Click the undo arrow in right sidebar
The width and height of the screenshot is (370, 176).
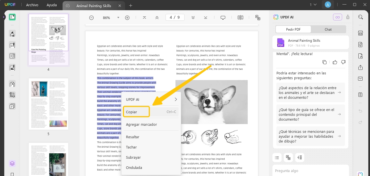click(x=361, y=111)
